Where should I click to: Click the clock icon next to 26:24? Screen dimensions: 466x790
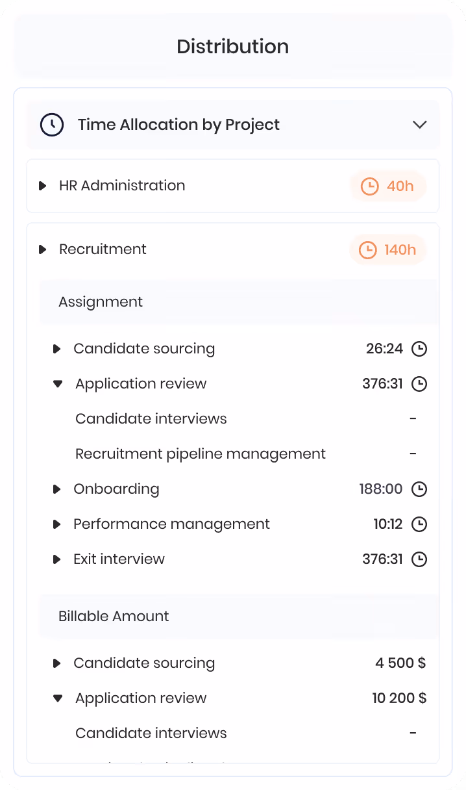pos(420,350)
